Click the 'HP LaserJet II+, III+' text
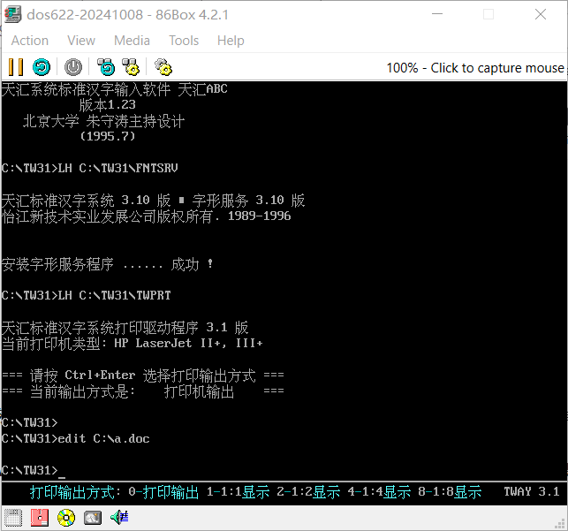This screenshot has height=531, width=568. click(x=188, y=343)
